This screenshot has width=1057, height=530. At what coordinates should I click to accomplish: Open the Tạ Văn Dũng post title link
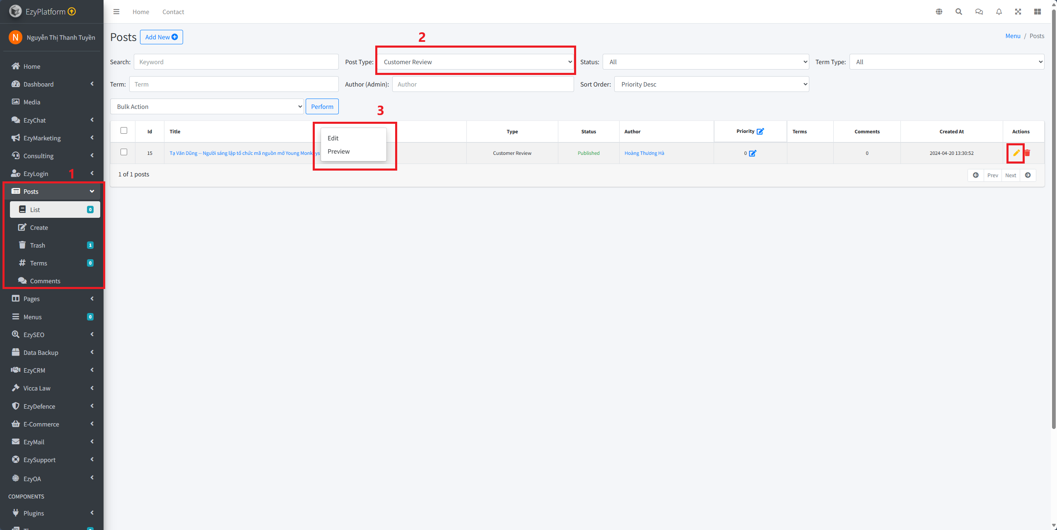(245, 153)
